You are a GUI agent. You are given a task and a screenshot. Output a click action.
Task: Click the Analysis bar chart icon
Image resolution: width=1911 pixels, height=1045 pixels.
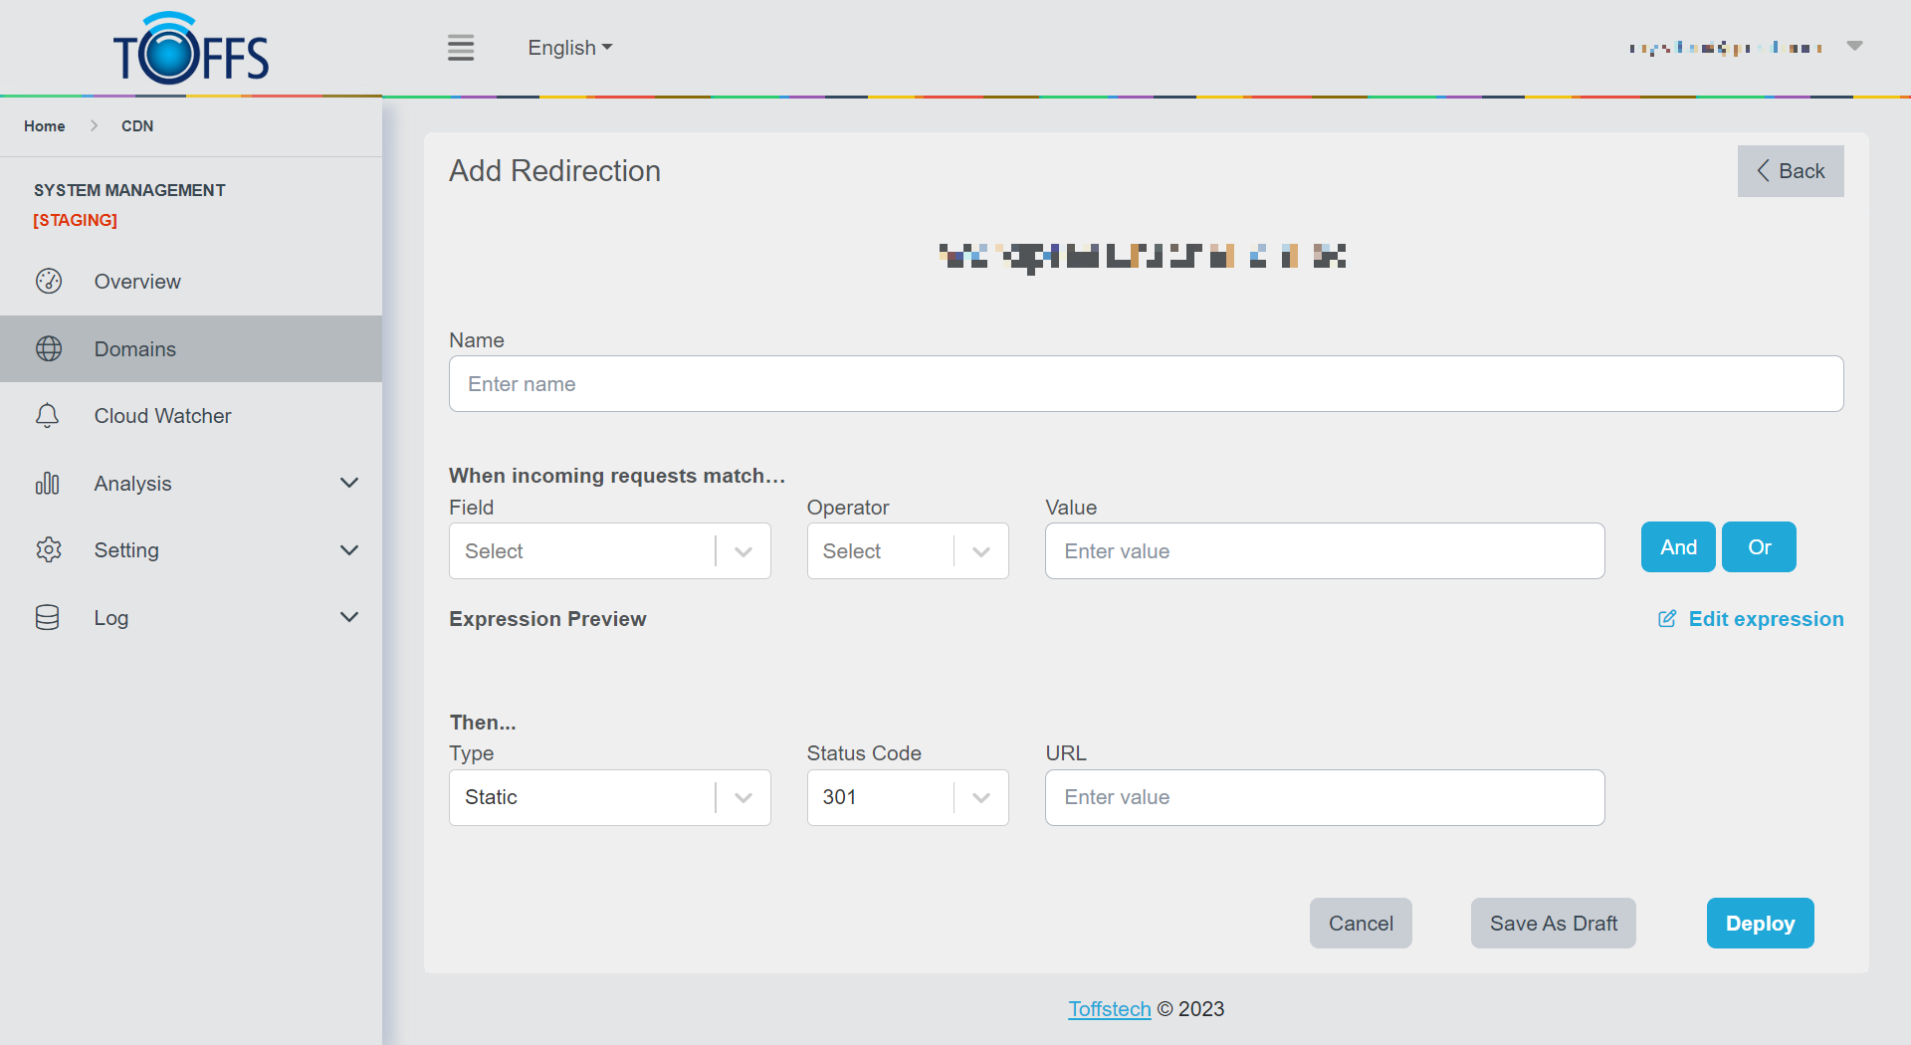point(48,484)
